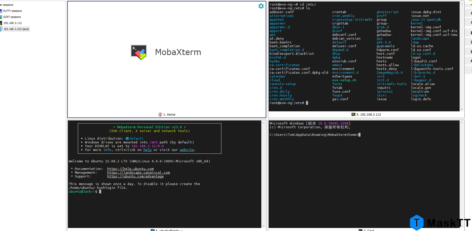Click 'ca-certificates.conf.dpkg-old' file name

pos(299,72)
